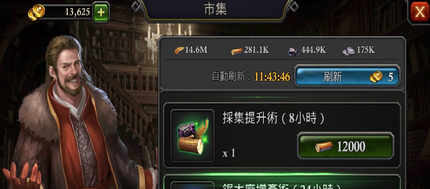Screen dimensions: 430x189
Task: Tap the green plus to add gold
Action: coord(101,12)
